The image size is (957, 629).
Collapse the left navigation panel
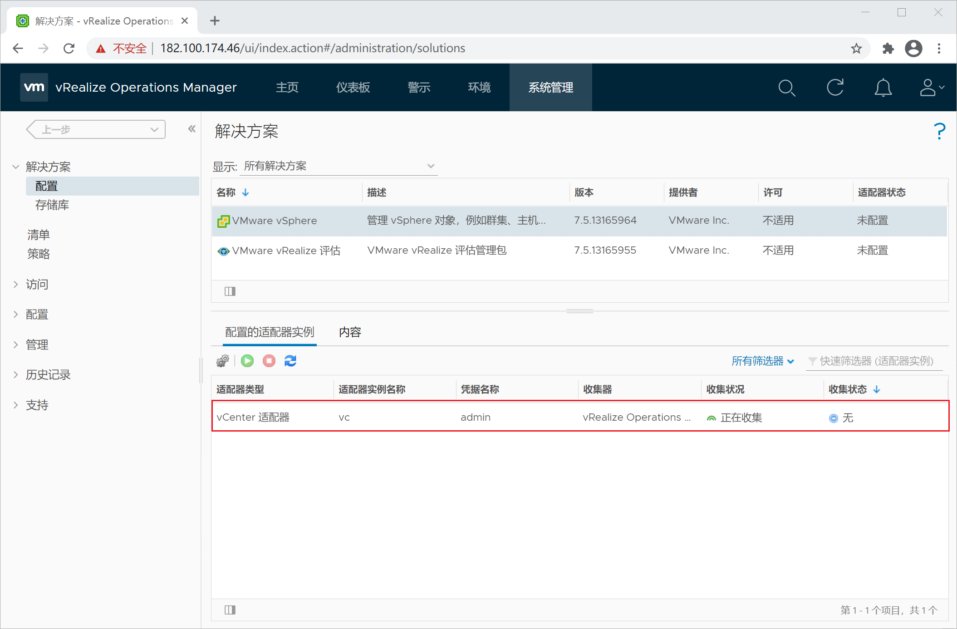click(x=192, y=129)
